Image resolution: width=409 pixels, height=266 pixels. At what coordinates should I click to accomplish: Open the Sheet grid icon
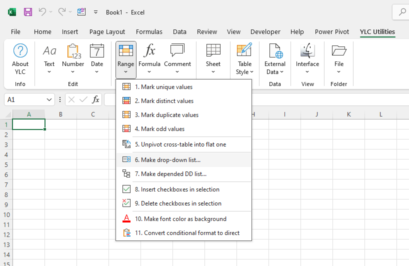(213, 51)
